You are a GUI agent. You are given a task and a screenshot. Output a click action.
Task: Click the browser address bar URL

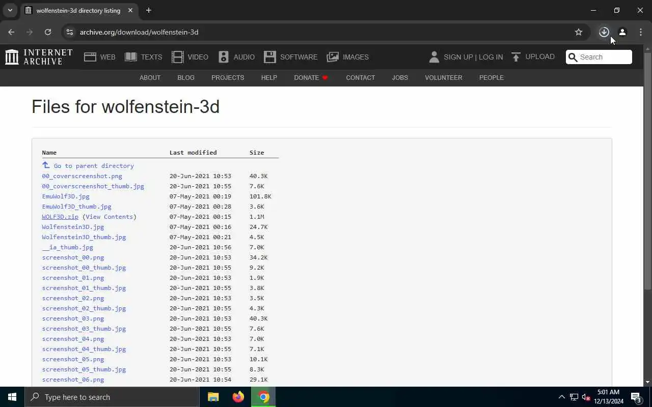tap(139, 32)
